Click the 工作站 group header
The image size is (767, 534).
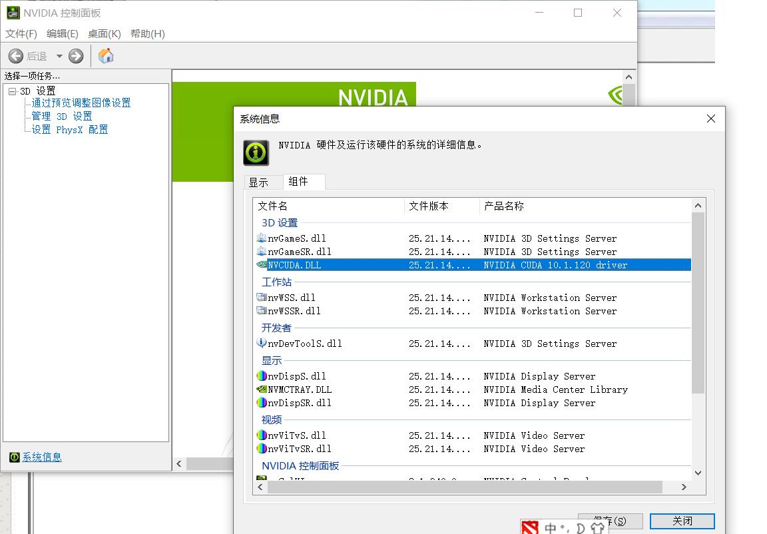(276, 282)
